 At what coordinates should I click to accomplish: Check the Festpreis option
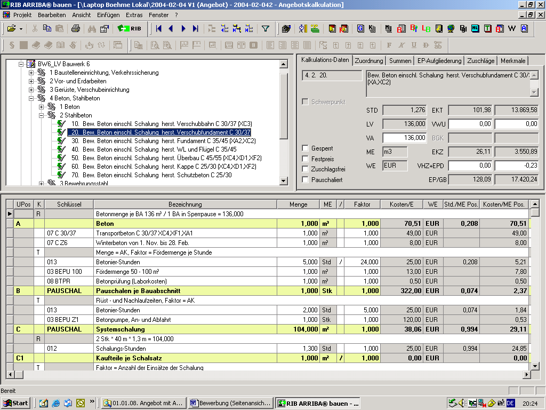click(305, 159)
